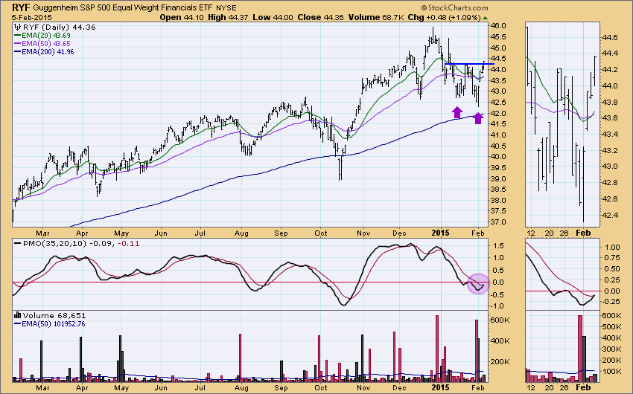Click the 100K label on zoomed volume axis
Viewport: 633px width, 394px height.
tap(612, 371)
